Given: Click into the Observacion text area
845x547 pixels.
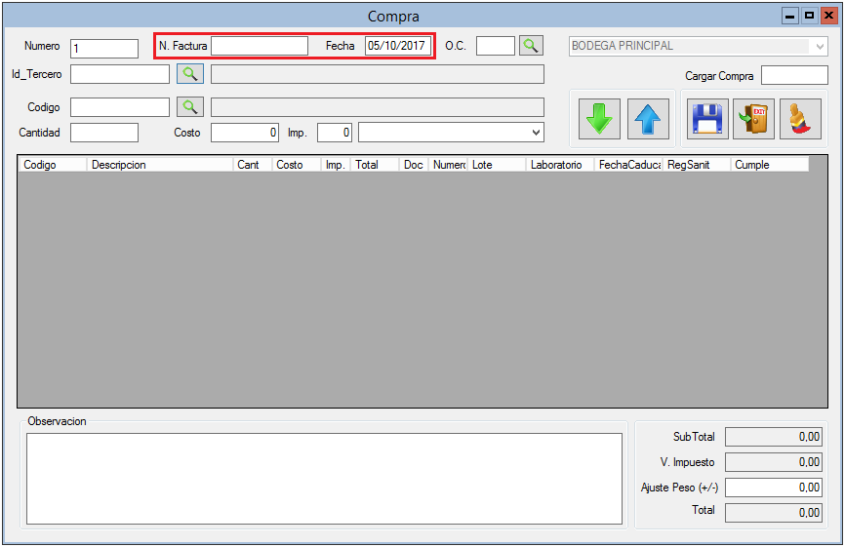Looking at the screenshot, I should (x=324, y=478).
